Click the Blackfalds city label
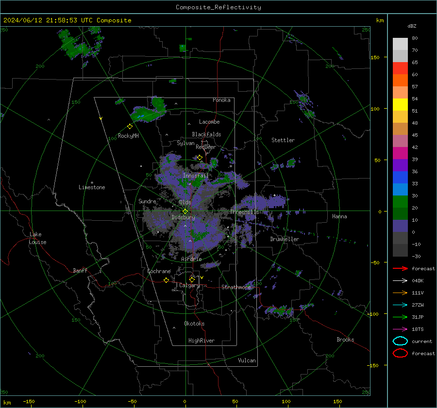437x408 pixels. coord(206,134)
